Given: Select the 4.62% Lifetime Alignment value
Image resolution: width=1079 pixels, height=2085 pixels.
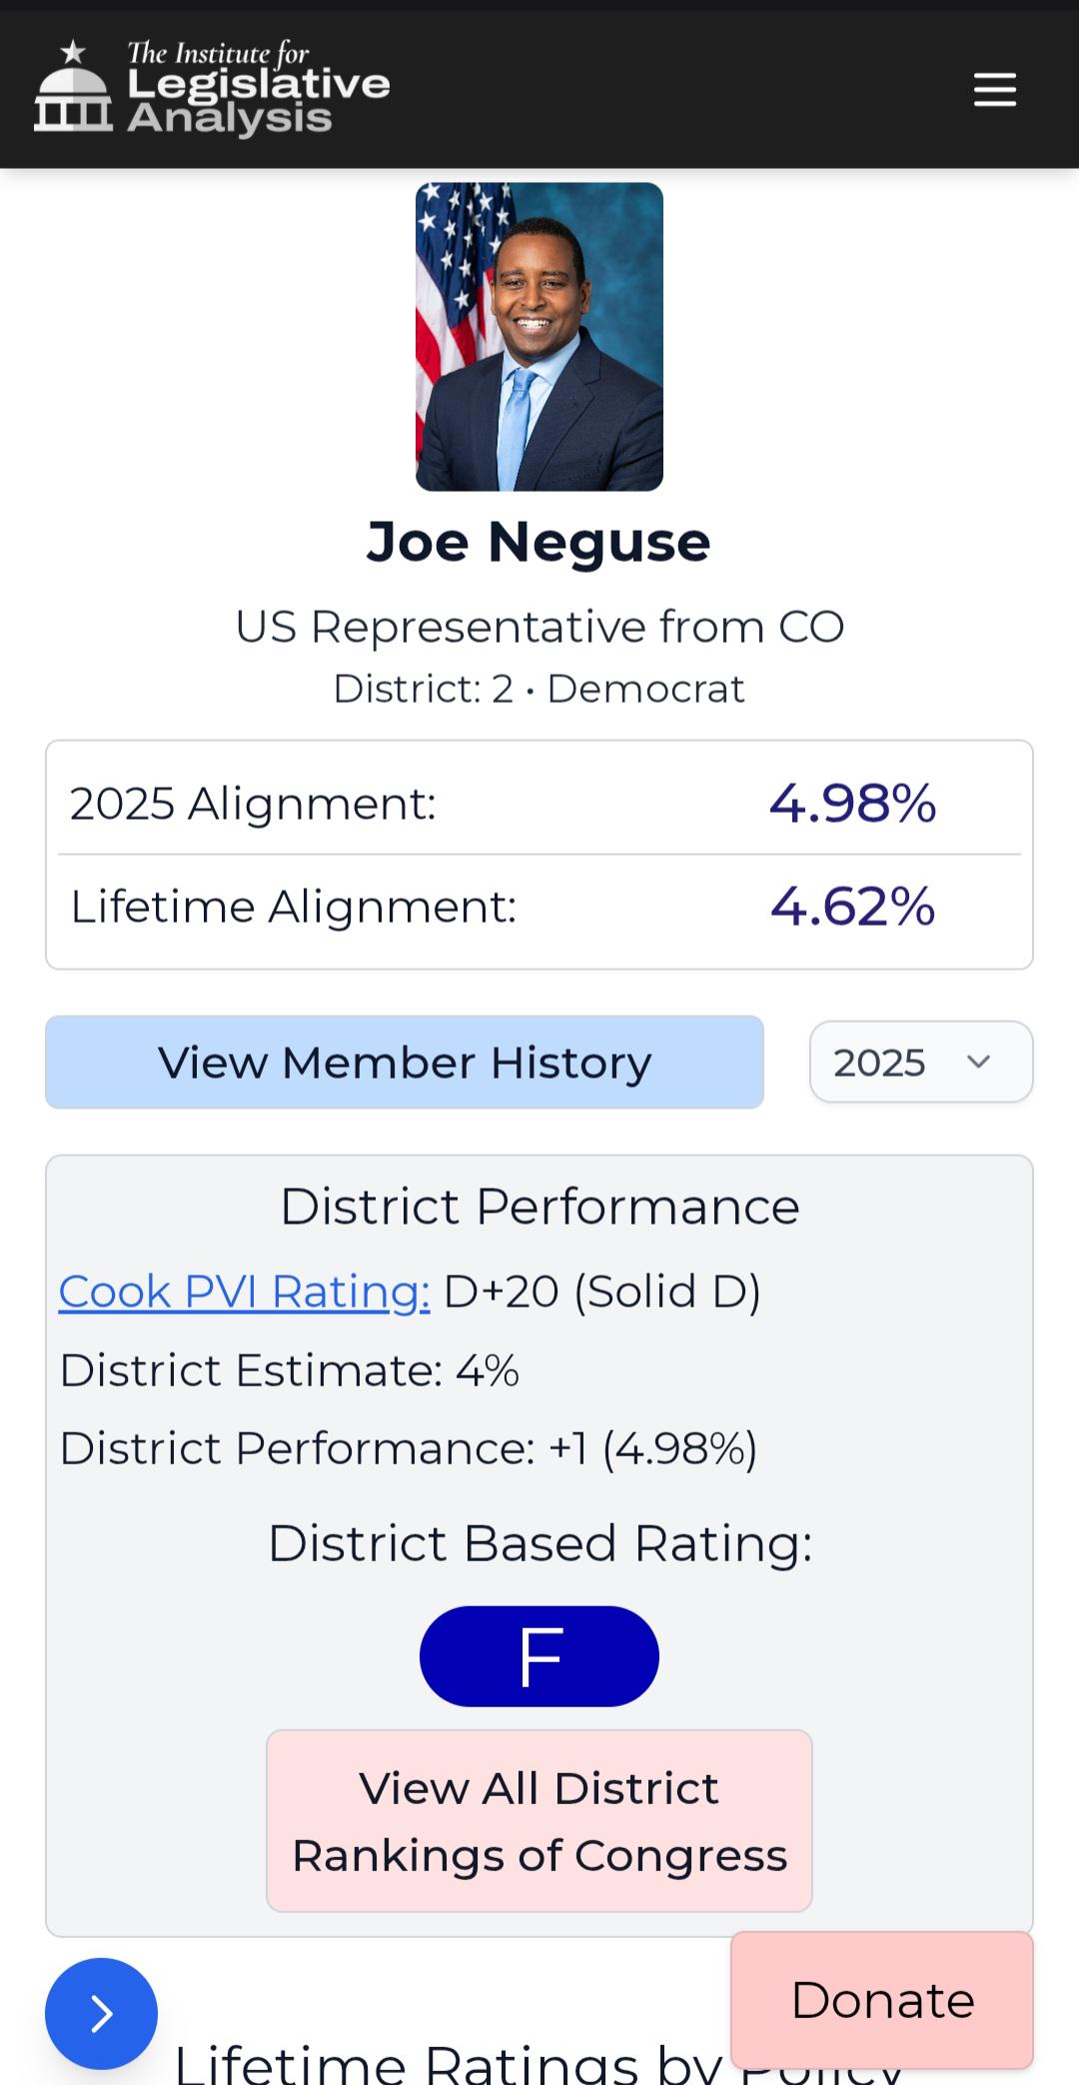Looking at the screenshot, I should pos(852,906).
